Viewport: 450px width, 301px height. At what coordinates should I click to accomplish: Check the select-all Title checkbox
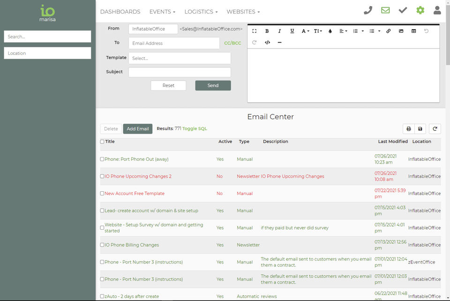102,142
